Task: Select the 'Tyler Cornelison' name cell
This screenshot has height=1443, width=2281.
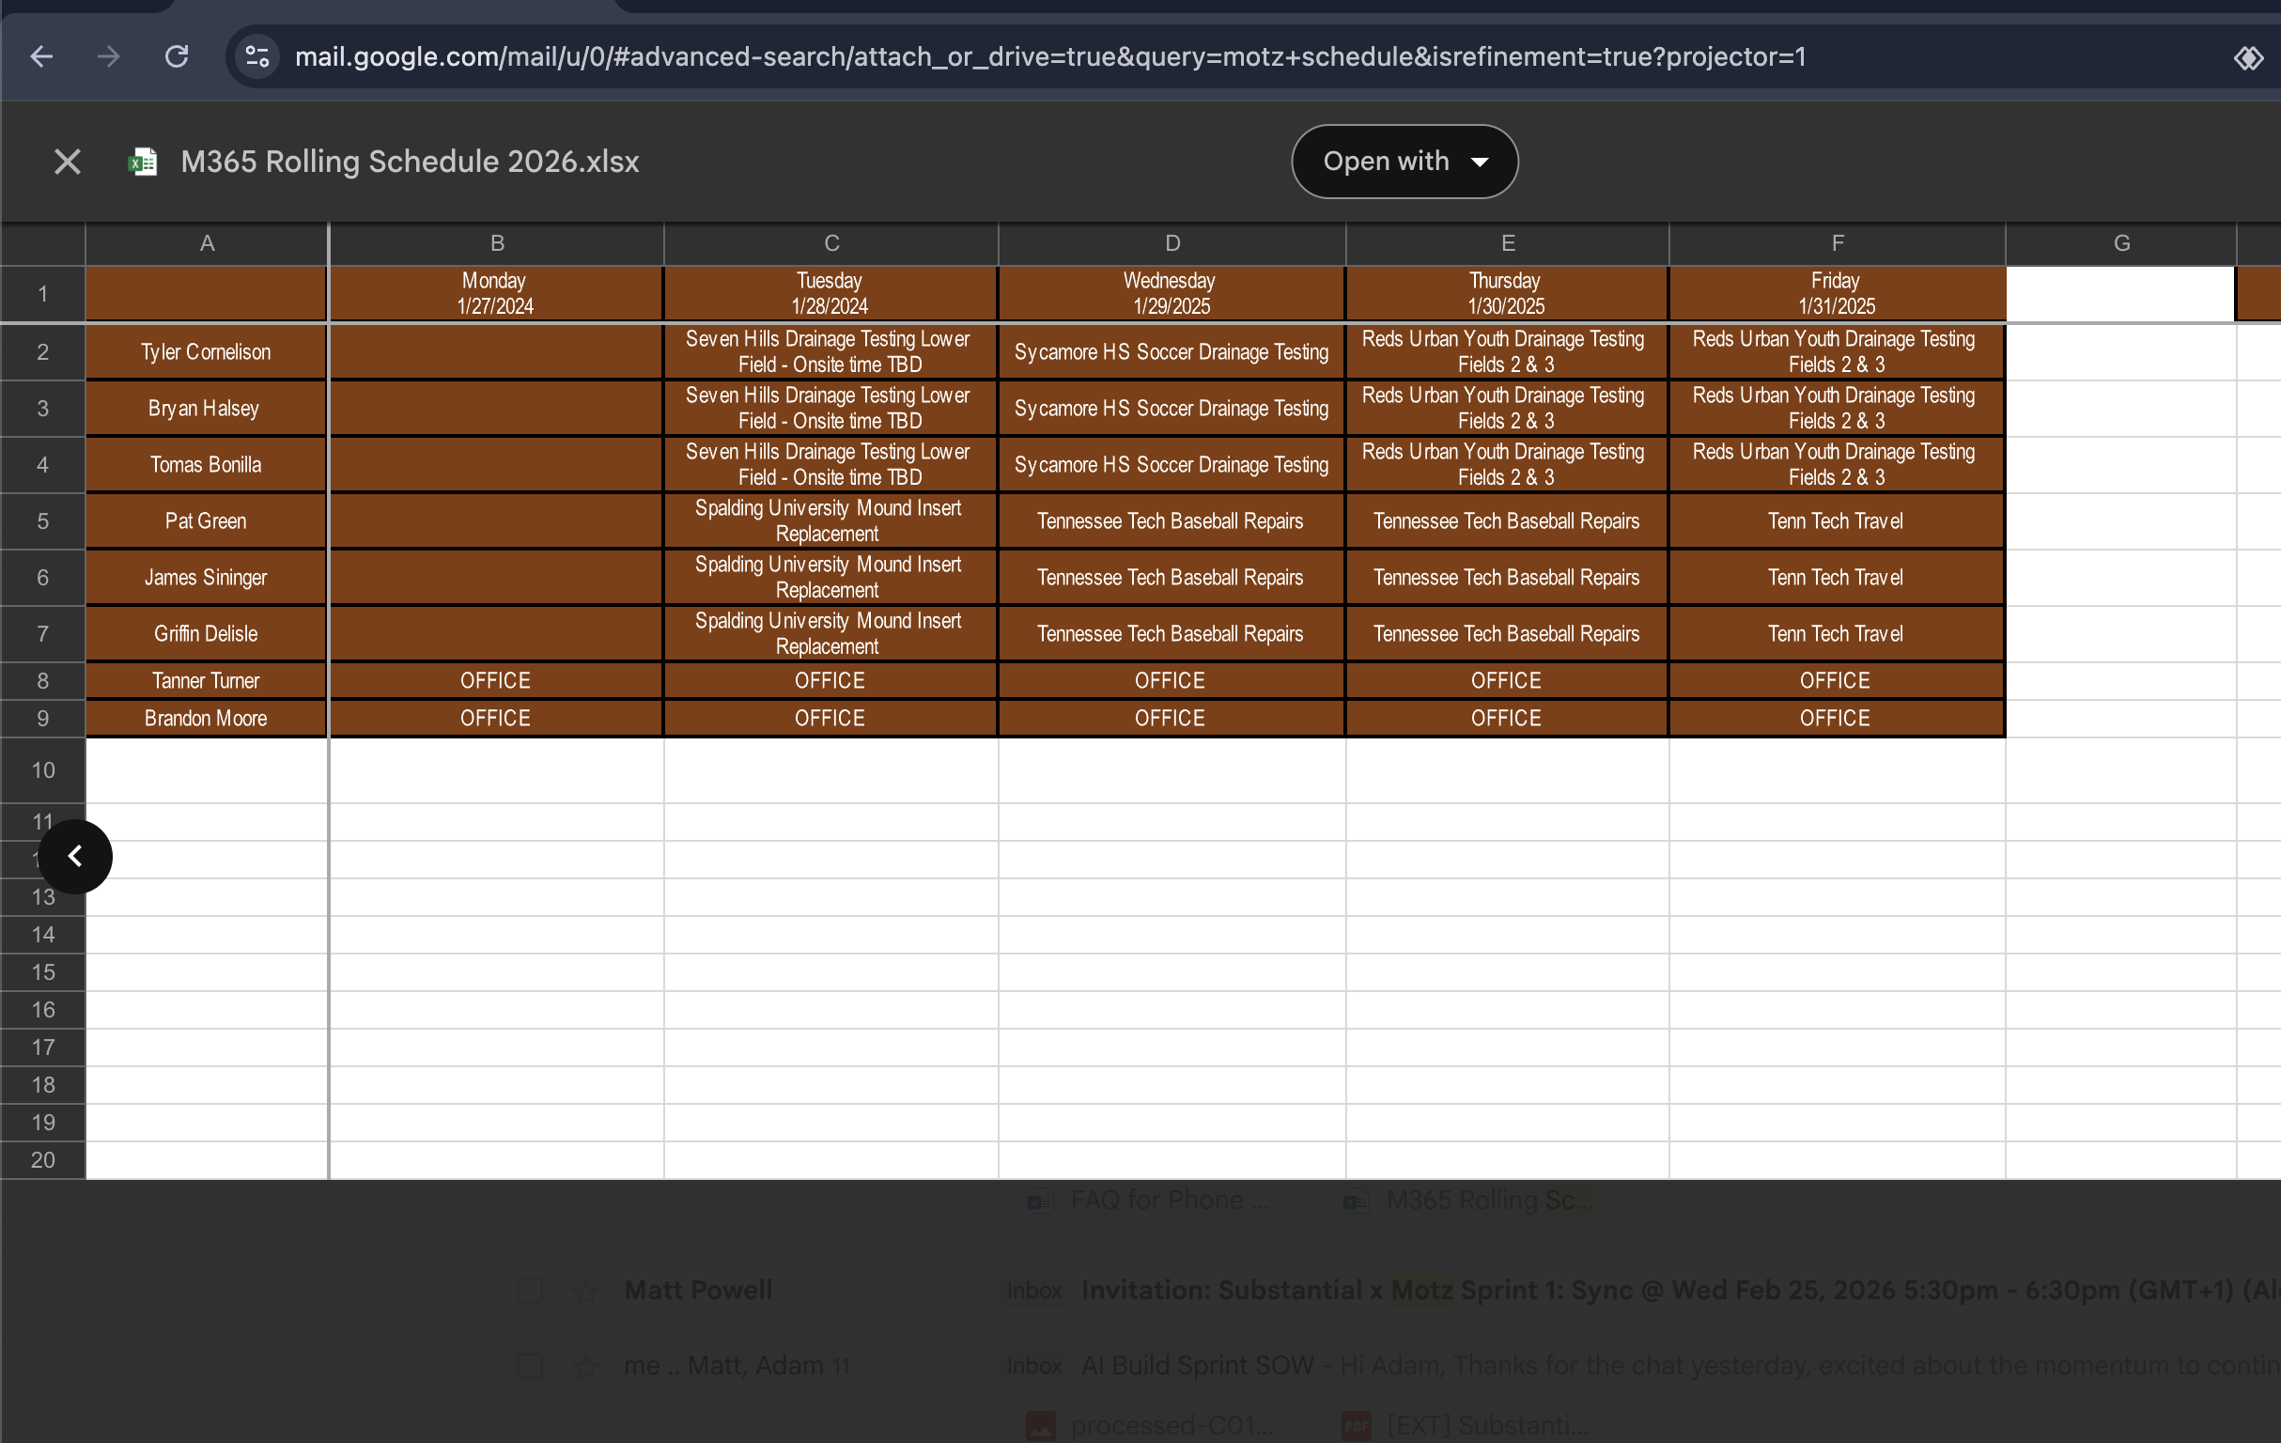Action: [207, 352]
